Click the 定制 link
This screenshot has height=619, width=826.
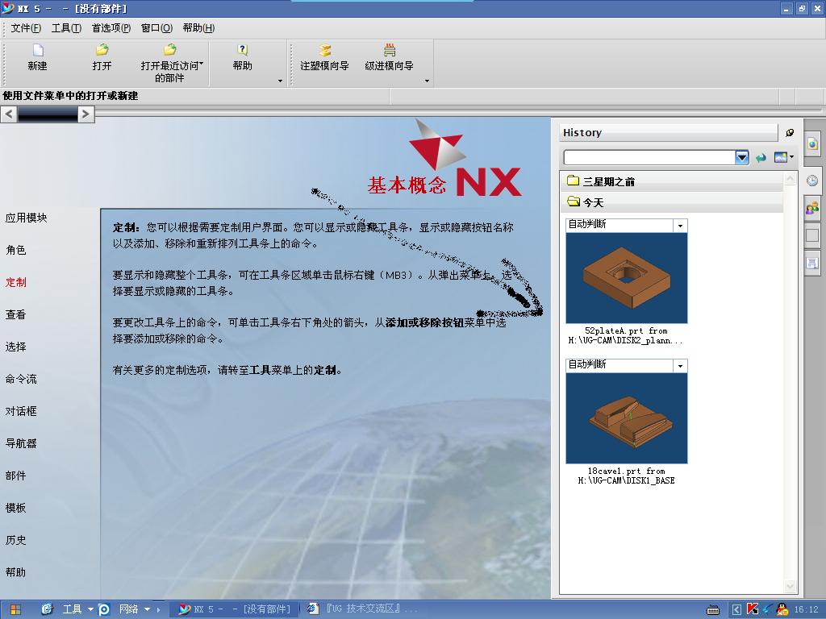[16, 282]
